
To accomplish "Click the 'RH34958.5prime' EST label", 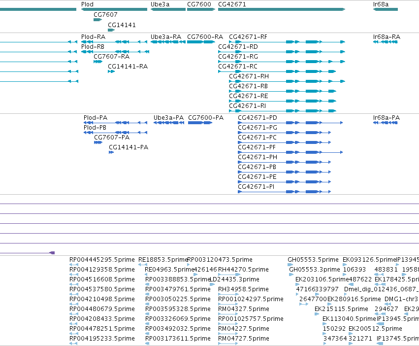I will (243, 289).
